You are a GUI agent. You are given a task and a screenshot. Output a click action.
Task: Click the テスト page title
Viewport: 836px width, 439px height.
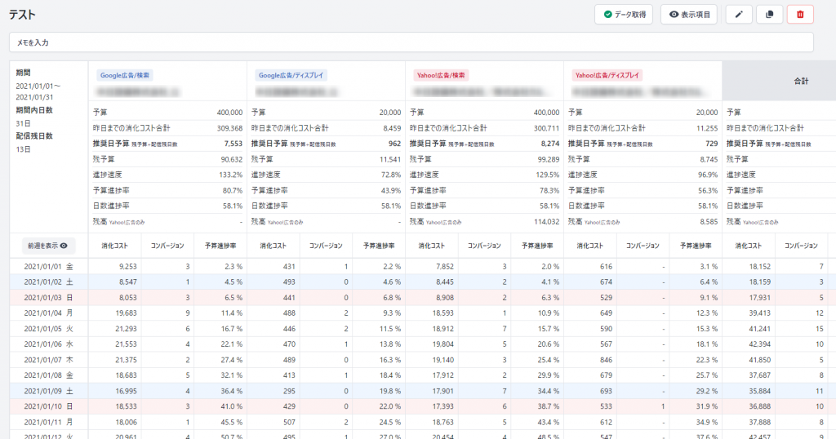pyautogui.click(x=22, y=15)
